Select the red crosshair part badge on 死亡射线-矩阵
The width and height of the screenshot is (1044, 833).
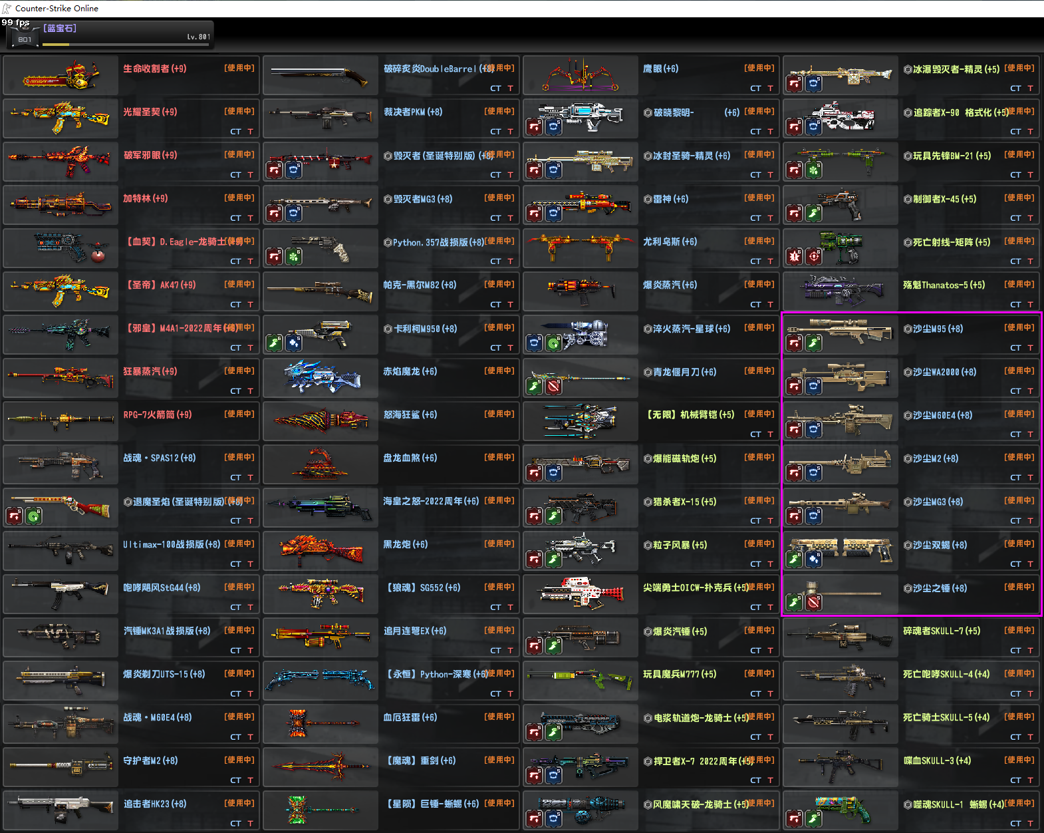(813, 256)
